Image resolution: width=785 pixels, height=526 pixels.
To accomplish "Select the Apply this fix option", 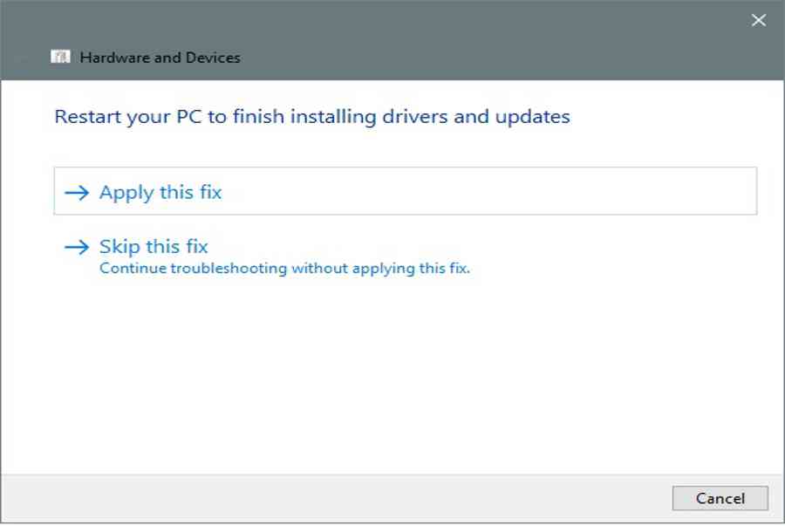I will pyautogui.click(x=405, y=191).
